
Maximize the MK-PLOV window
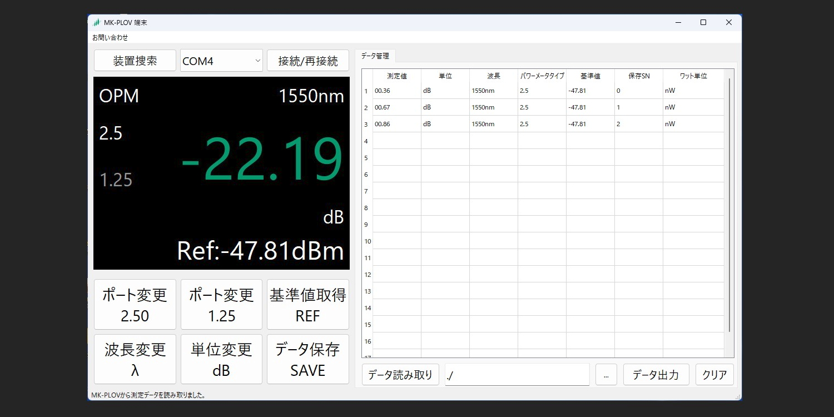tap(703, 22)
